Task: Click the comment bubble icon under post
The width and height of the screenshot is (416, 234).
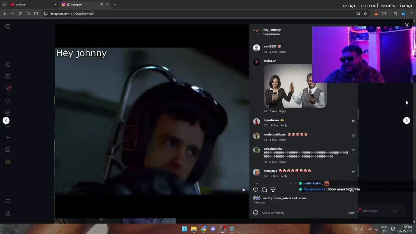Action: click(x=265, y=190)
